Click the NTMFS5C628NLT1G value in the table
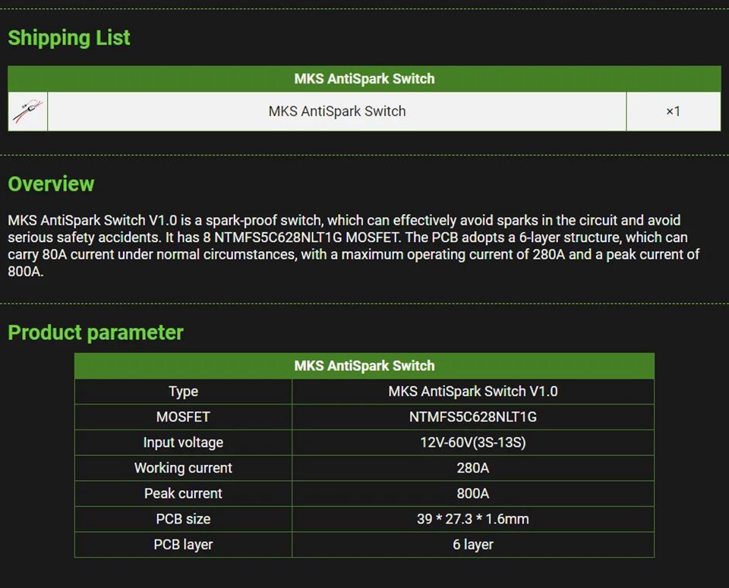Viewport: 729px width, 588px height. tap(472, 417)
